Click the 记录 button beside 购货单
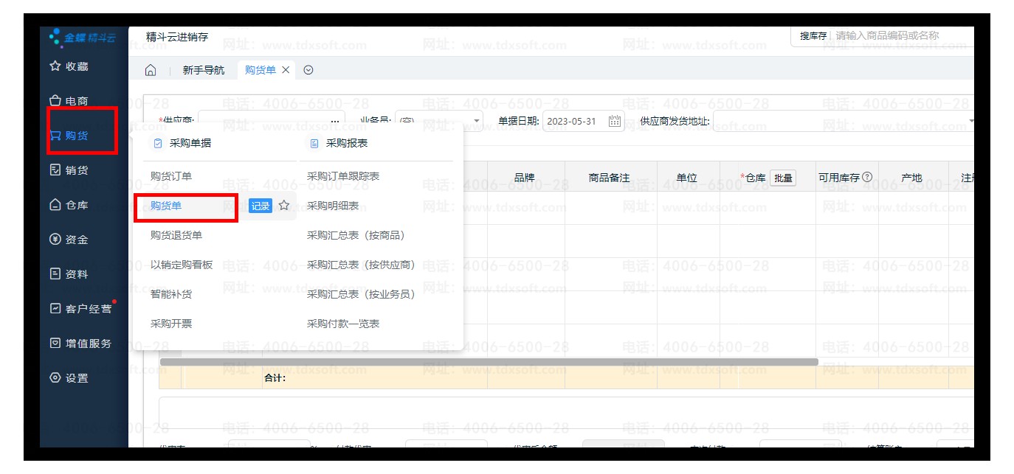The width and height of the screenshot is (1014, 474). click(261, 206)
